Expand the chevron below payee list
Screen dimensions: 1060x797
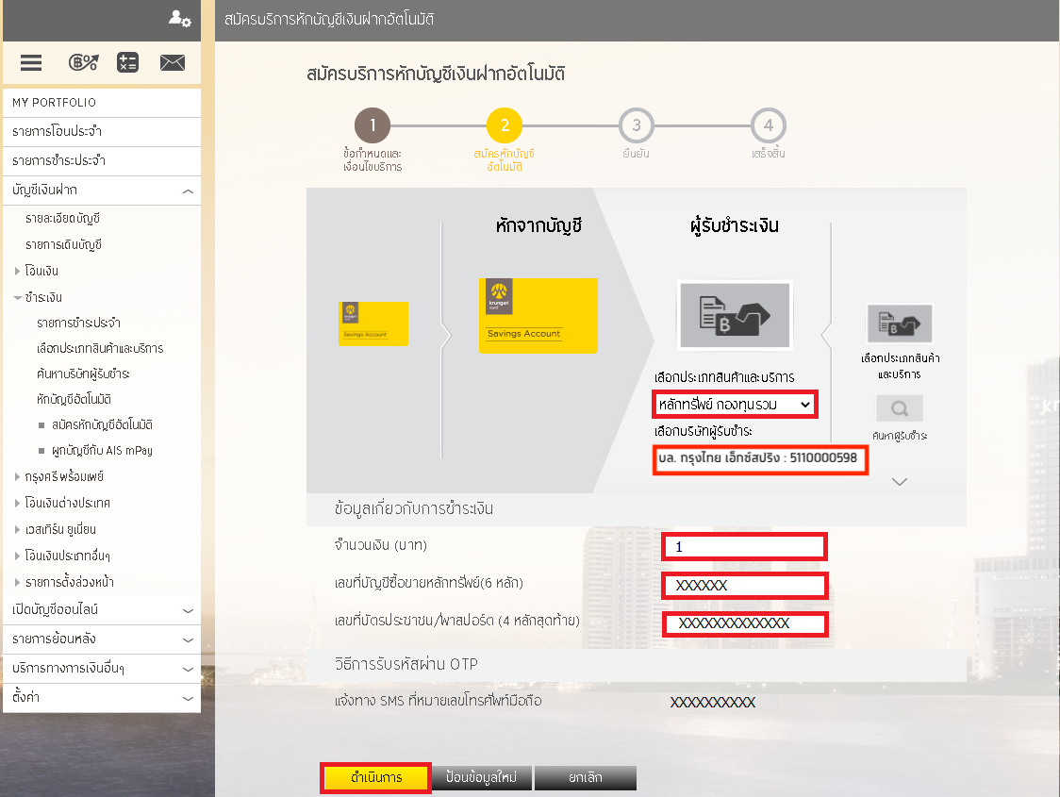tap(899, 482)
